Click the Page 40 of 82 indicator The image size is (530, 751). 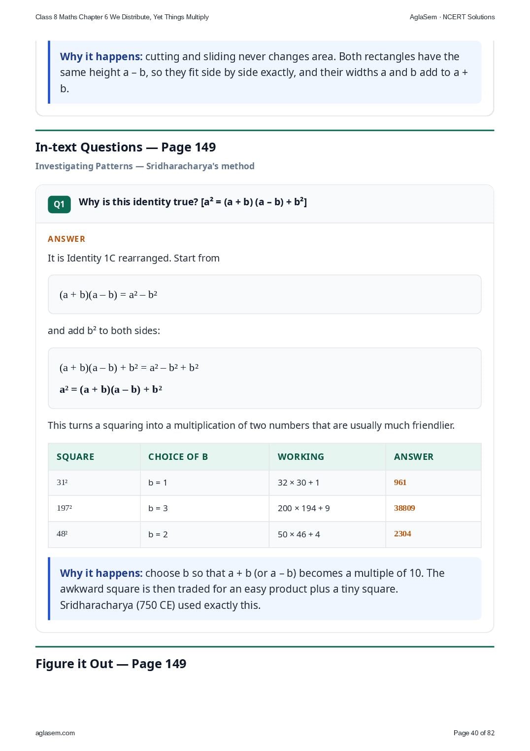(x=474, y=733)
